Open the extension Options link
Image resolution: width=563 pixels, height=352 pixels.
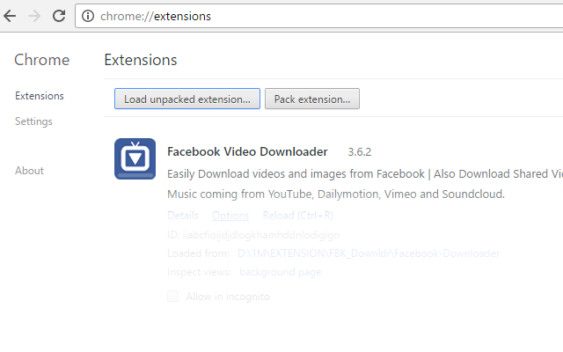click(230, 216)
